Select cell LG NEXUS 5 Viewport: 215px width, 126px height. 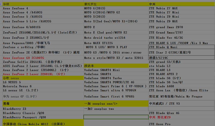(43, 82)
